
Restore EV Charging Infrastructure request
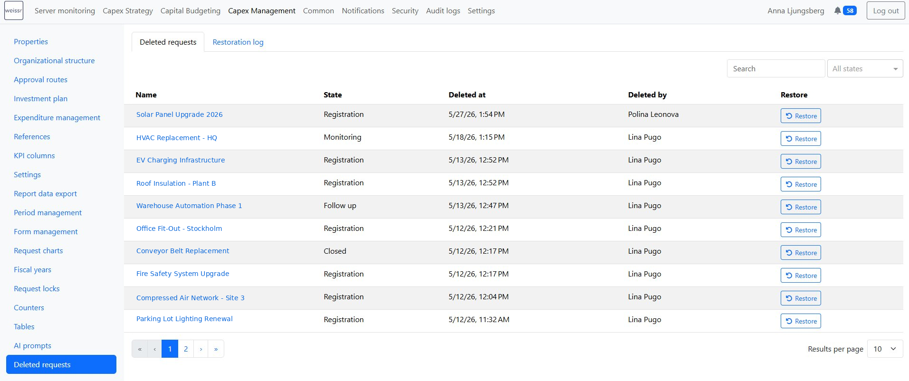pyautogui.click(x=801, y=162)
